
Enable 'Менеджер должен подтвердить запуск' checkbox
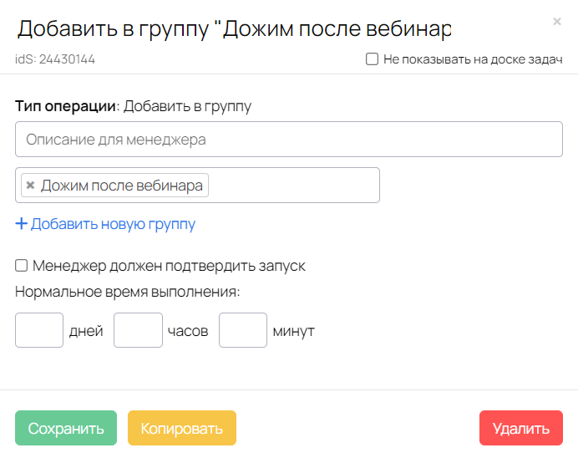click(x=22, y=266)
